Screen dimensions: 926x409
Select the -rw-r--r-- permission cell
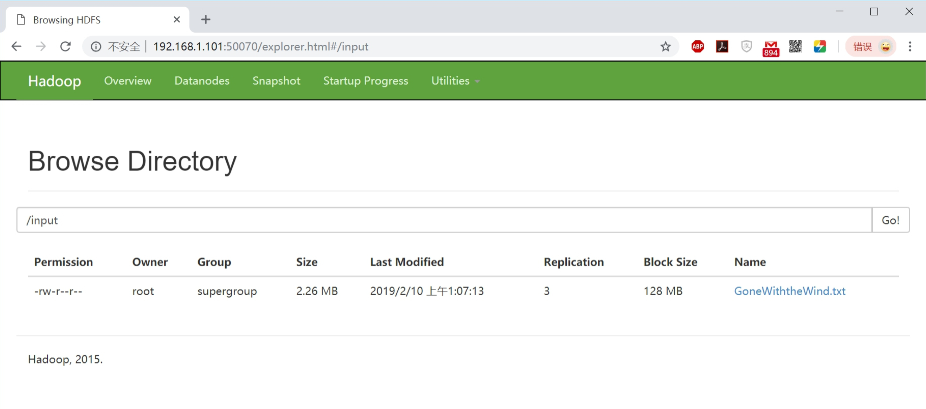point(58,291)
